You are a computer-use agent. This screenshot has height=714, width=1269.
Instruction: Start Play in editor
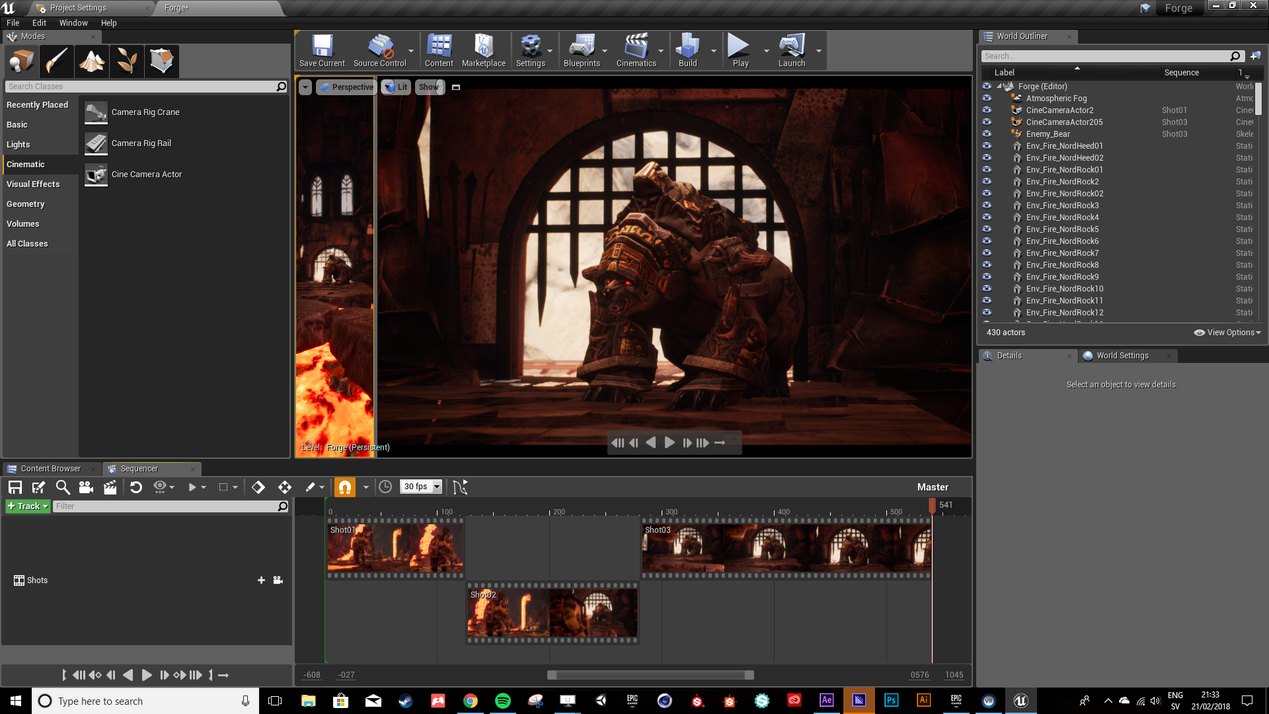(x=740, y=51)
